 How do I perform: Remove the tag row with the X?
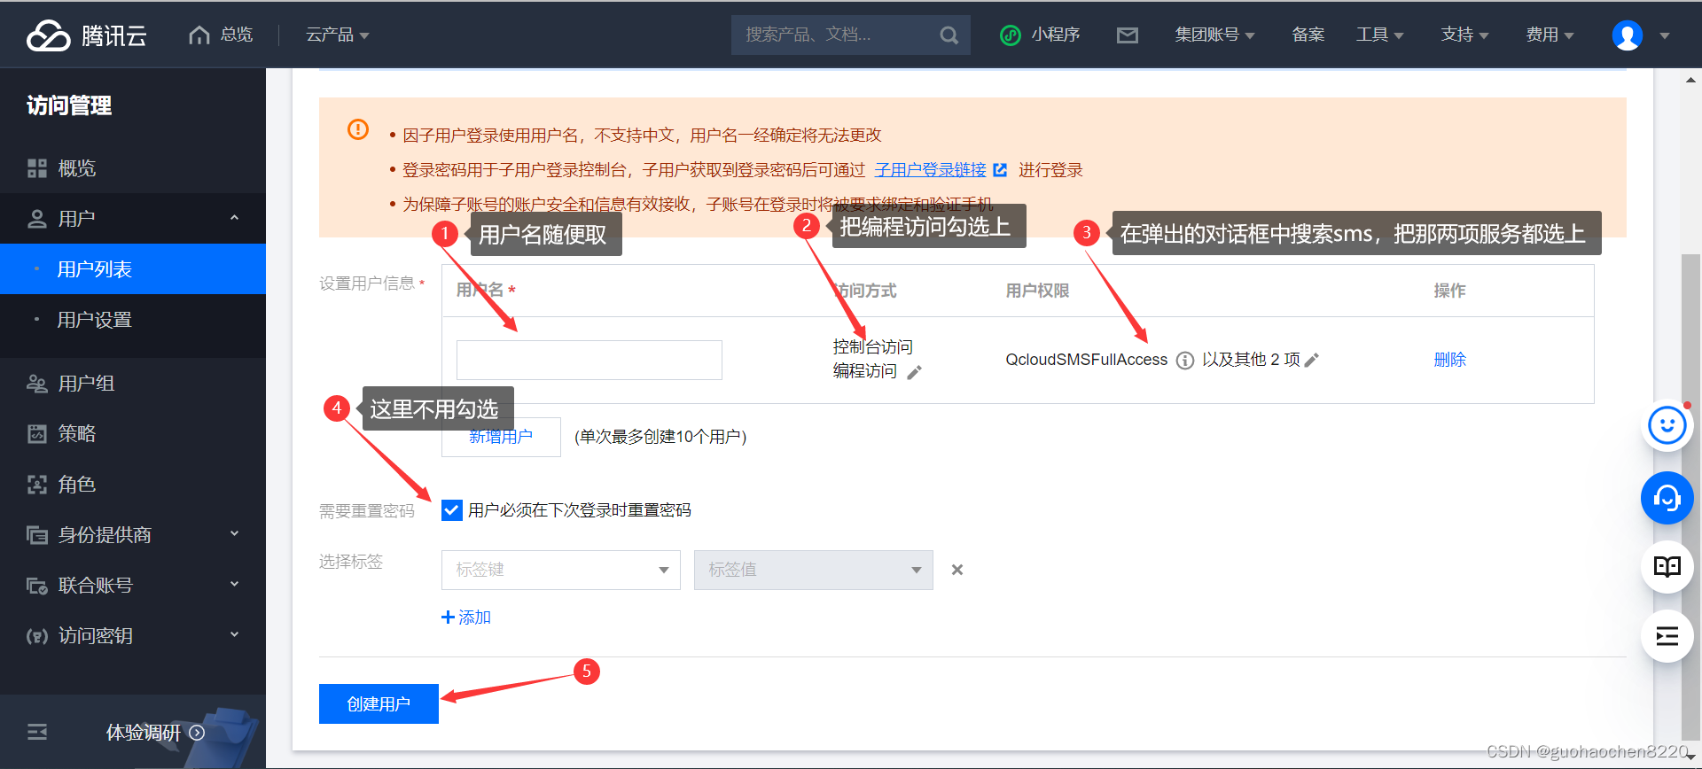pos(957,570)
